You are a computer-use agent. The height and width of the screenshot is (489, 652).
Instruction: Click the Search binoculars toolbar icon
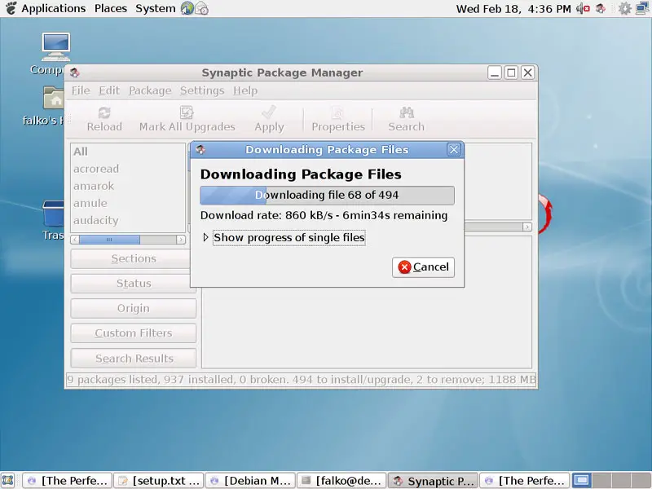[x=406, y=112]
